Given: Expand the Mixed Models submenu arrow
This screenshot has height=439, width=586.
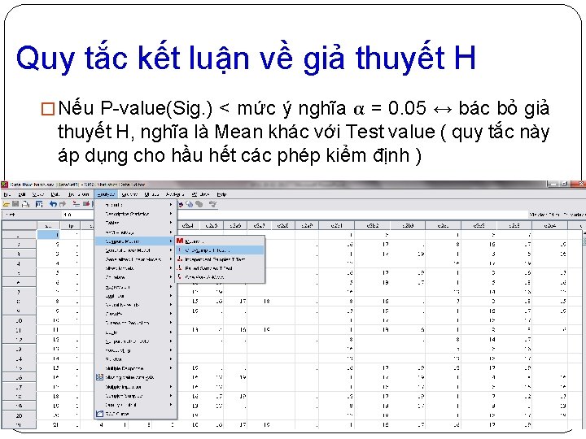Looking at the screenshot, I should 171,268.
